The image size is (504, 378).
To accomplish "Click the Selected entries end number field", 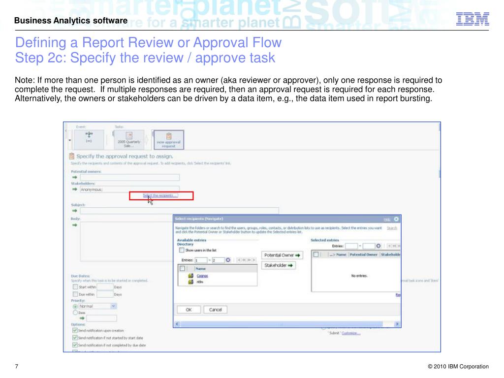I will 369,246.
